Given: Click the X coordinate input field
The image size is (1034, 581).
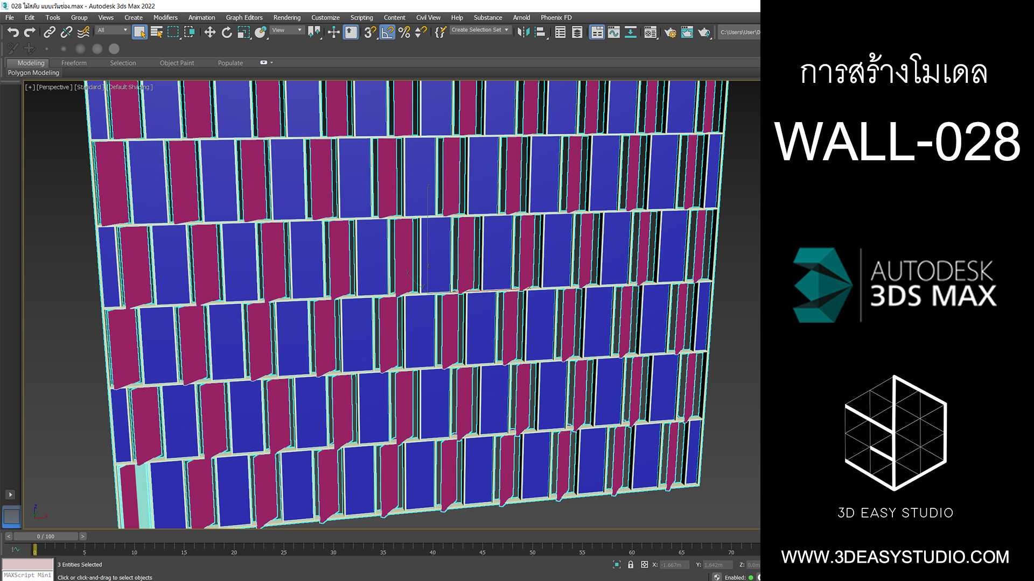Looking at the screenshot, I should click(674, 565).
